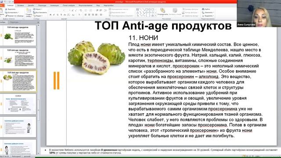The height and width of the screenshot is (158, 281).
Task: Click the НОНИ fruit image on slide
Action: (x=97, y=57)
